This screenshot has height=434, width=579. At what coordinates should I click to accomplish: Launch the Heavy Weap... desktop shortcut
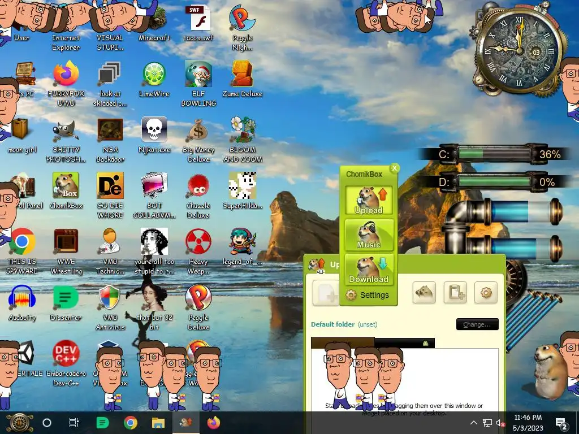click(x=198, y=251)
